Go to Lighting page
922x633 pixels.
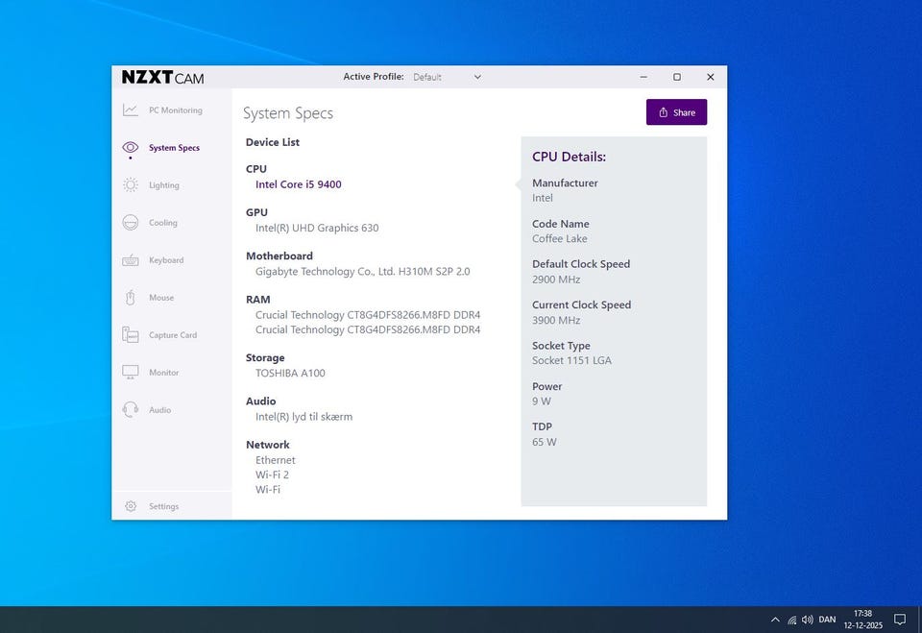click(x=164, y=185)
